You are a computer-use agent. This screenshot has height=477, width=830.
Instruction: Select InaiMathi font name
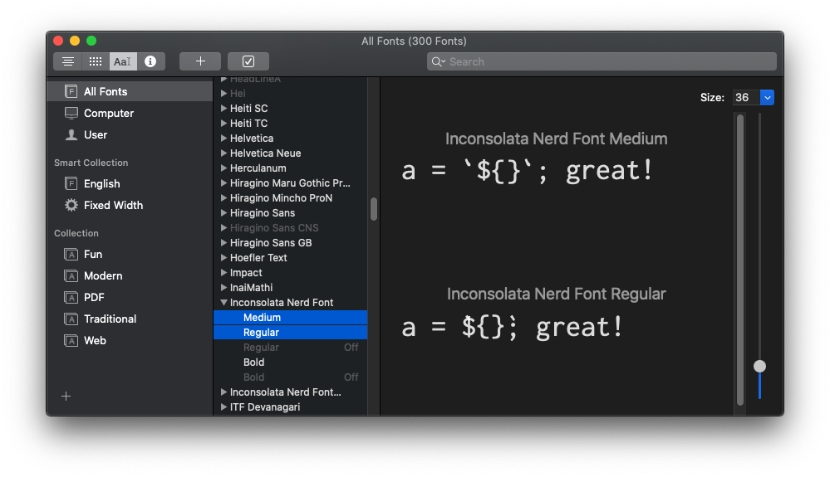tap(252, 287)
